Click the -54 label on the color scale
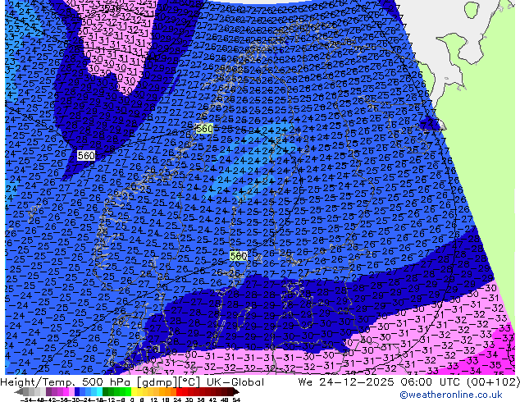 [x=26, y=400]
